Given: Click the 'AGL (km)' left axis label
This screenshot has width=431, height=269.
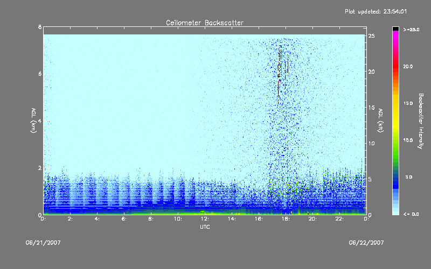Looking at the screenshot, I should tap(33, 121).
